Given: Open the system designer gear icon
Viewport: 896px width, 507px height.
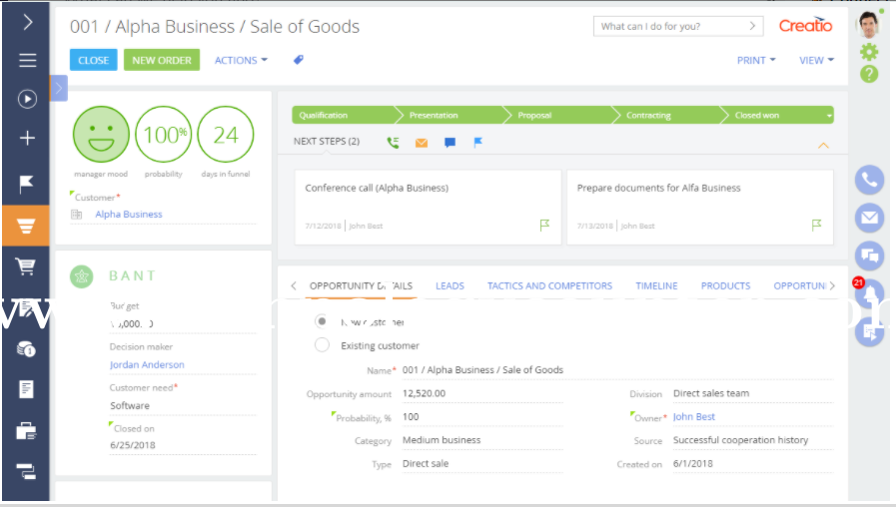Looking at the screenshot, I should [x=869, y=52].
